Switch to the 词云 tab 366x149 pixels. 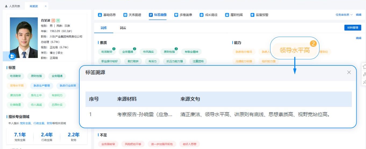click(x=123, y=28)
